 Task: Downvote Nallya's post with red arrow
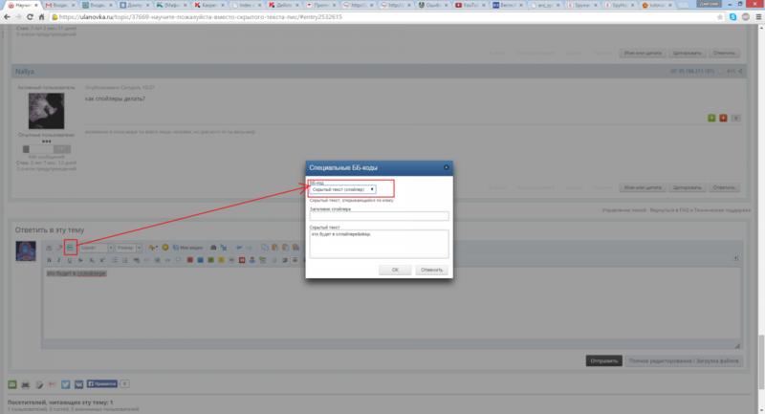pos(724,118)
